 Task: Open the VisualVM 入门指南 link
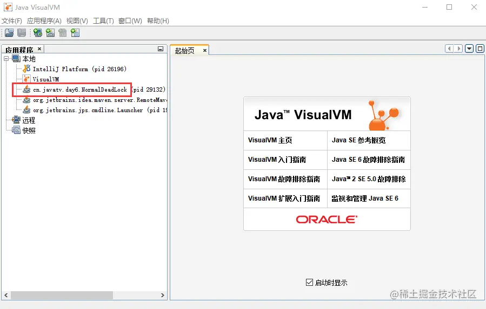(x=277, y=160)
